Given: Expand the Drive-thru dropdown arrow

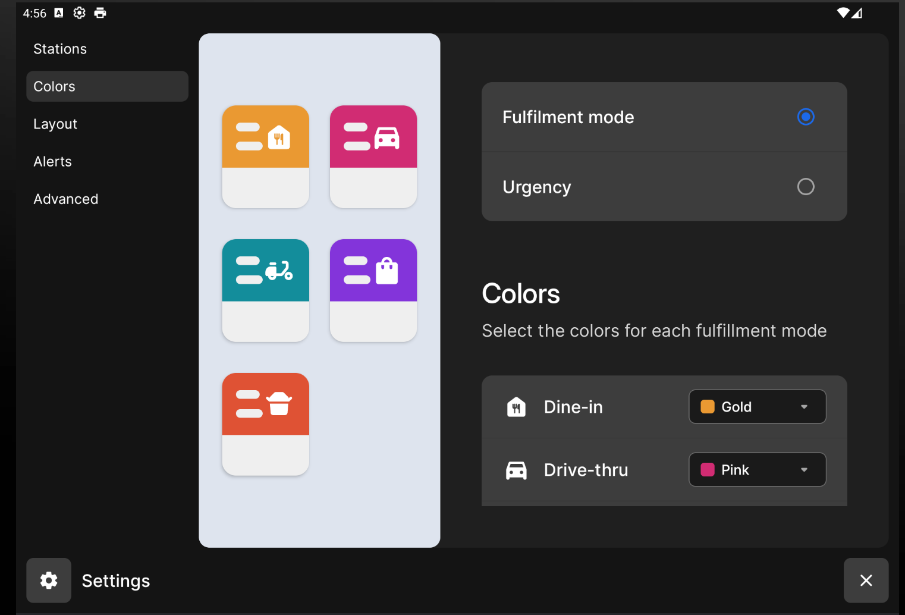Looking at the screenshot, I should point(804,470).
